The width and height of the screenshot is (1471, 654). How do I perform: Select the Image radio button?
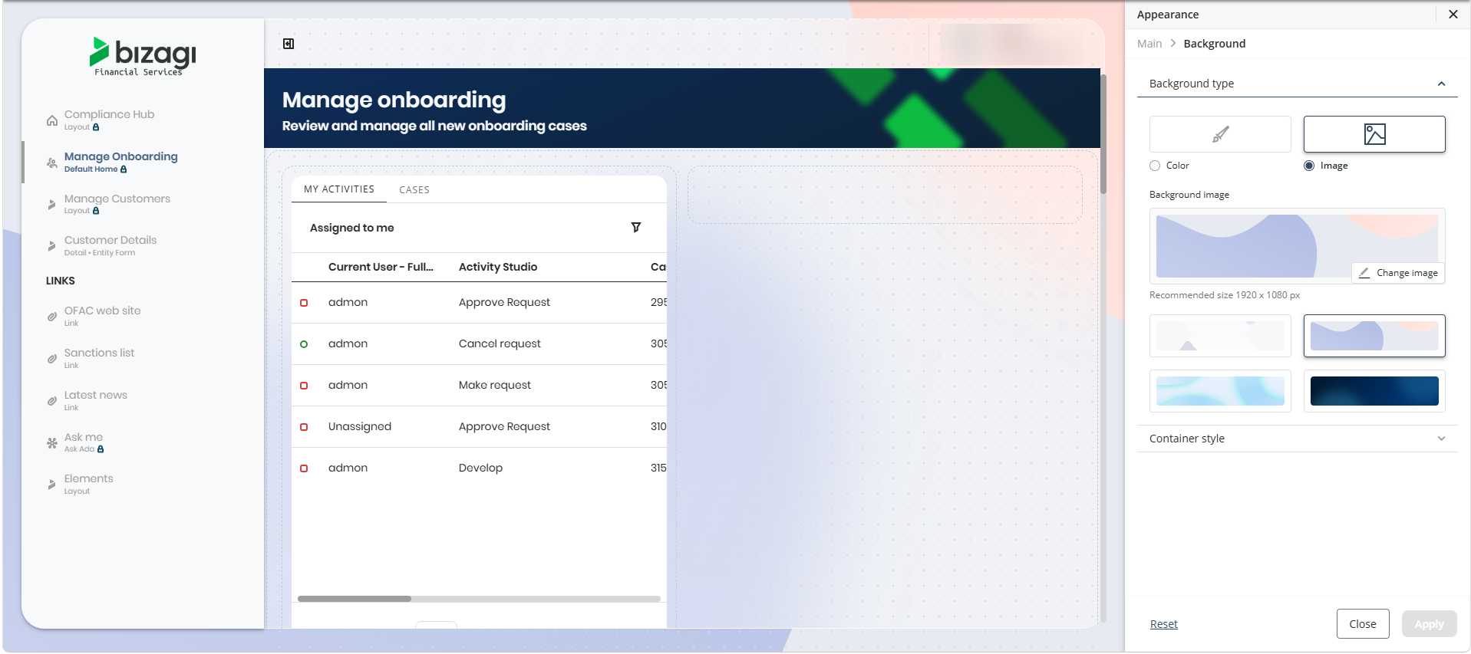[1309, 166]
